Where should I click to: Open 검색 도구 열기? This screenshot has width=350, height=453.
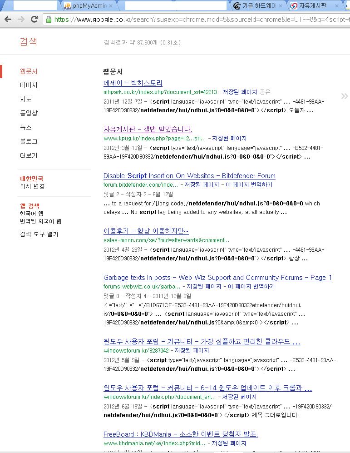[x=39, y=234]
